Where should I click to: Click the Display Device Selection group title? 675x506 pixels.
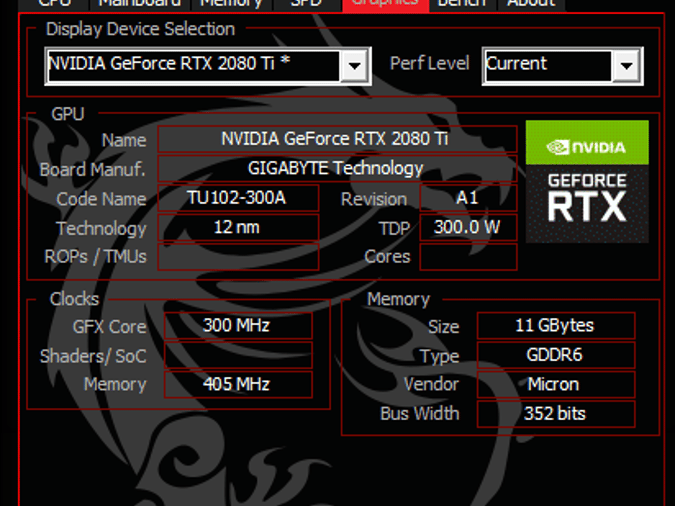pos(140,29)
